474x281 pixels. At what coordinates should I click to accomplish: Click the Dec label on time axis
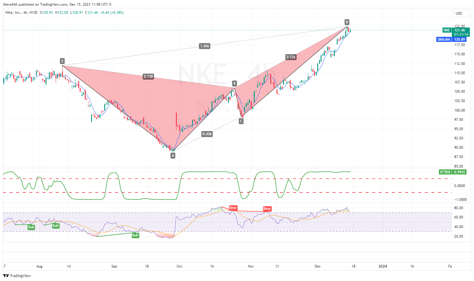[318, 266]
